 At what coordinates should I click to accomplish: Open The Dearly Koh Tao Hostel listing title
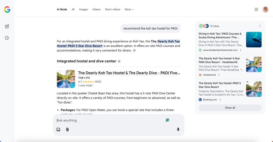click(x=129, y=73)
